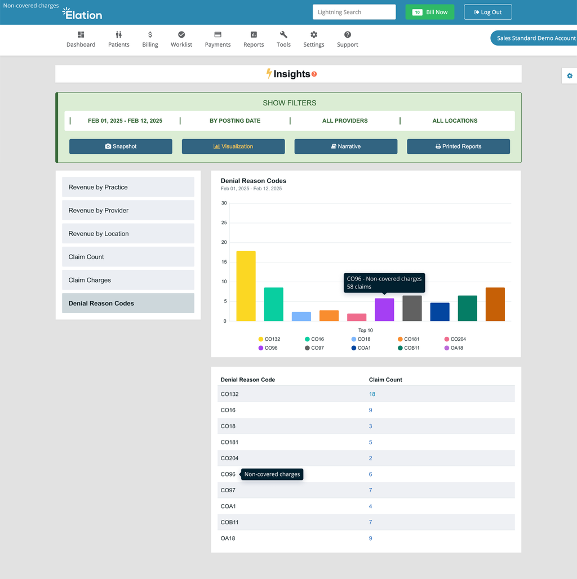
Task: Click the Lightning Search input field
Action: 354,12
